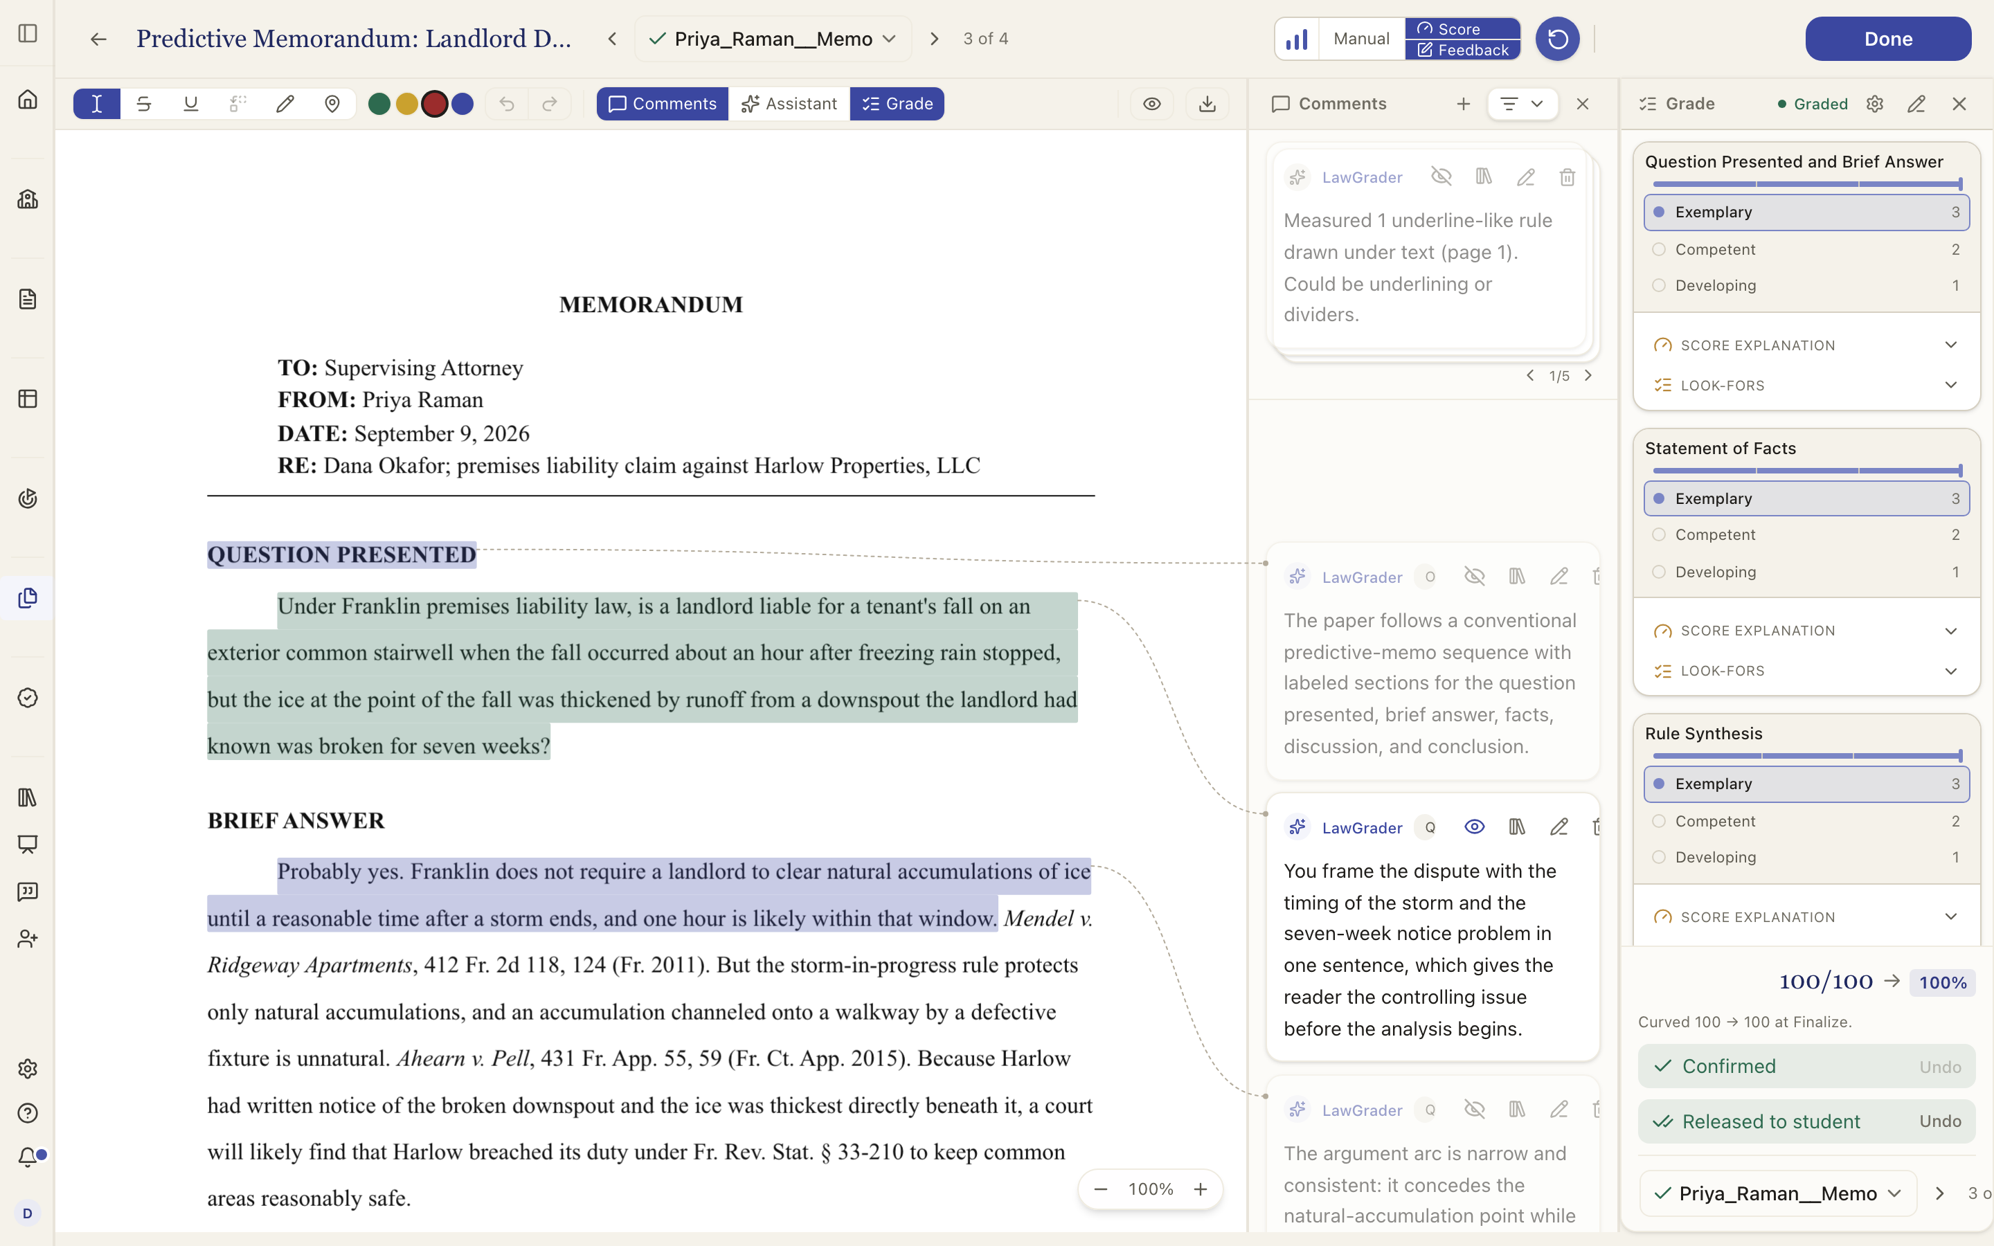Screen dimensions: 1994x1246
Task: Choose the green highlight color
Action: pyautogui.click(x=379, y=104)
